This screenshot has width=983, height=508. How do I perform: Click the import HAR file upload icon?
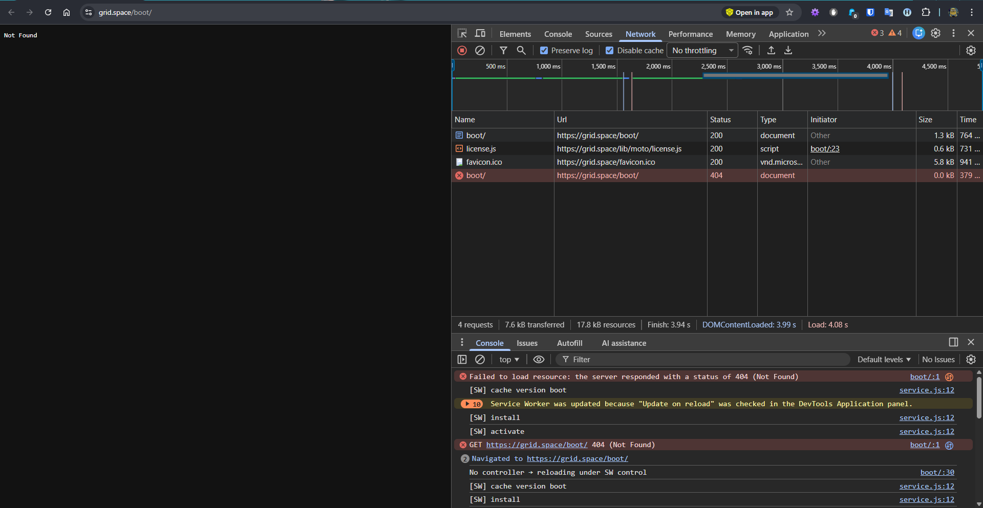click(x=771, y=50)
